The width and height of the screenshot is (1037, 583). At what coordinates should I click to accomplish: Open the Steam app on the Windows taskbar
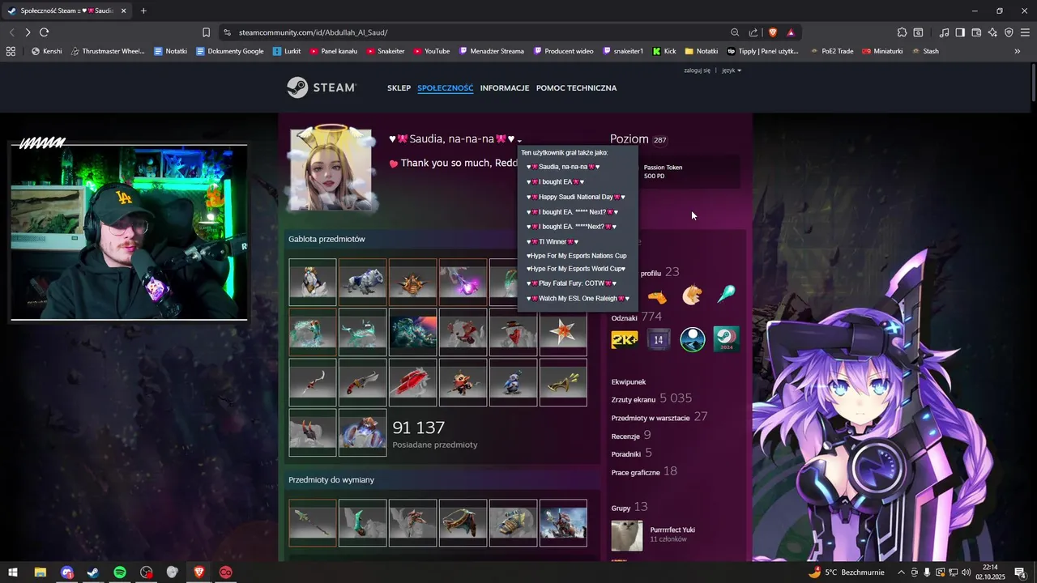(x=93, y=572)
